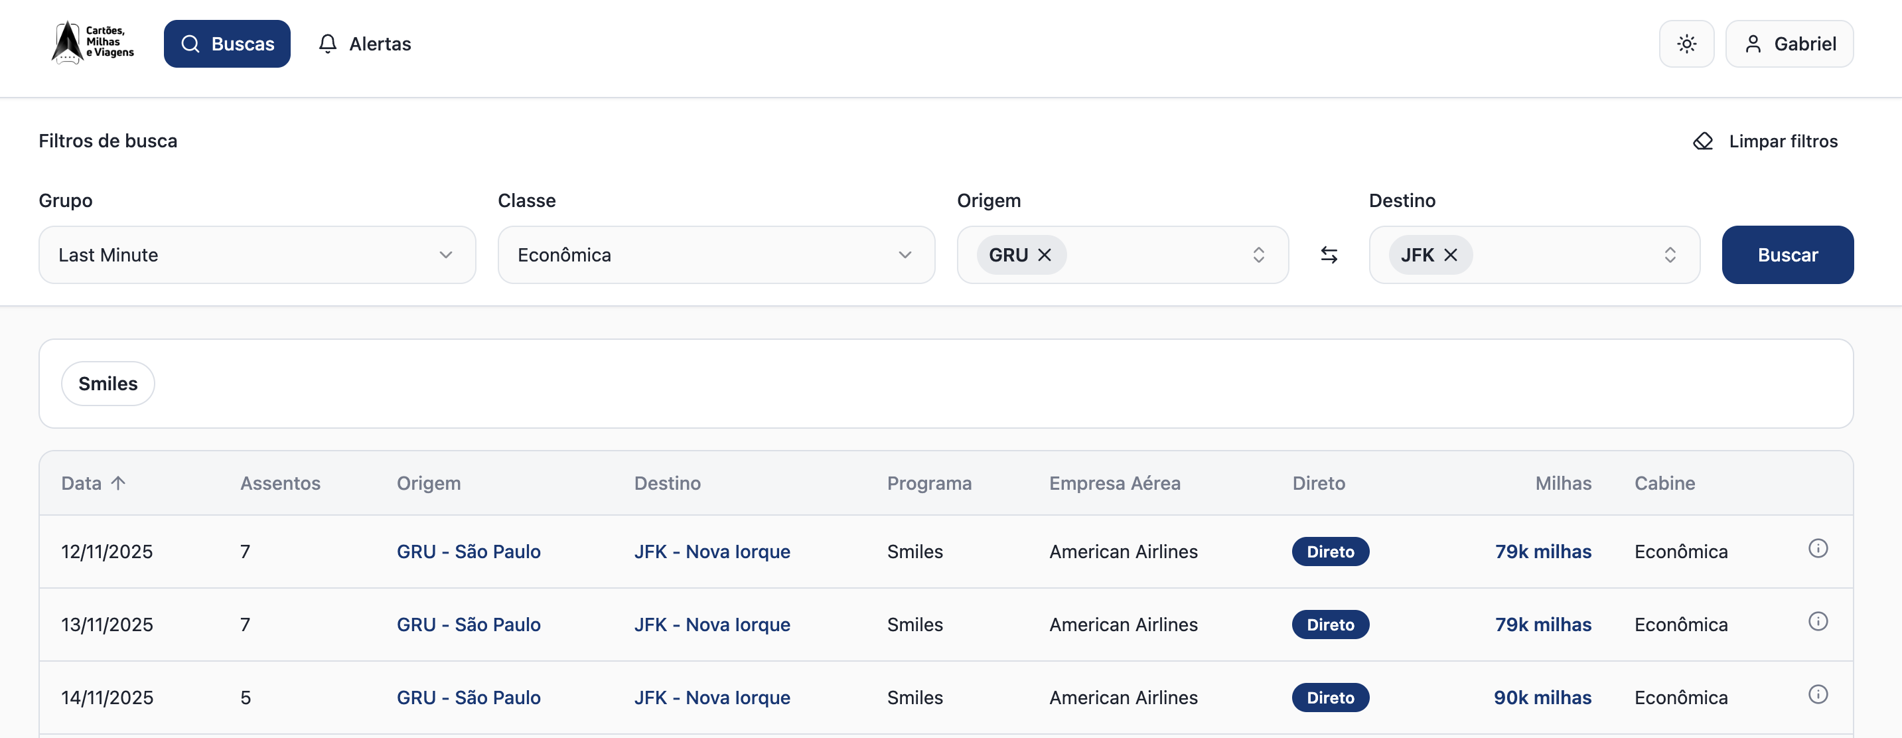Click the info icon for 13/11/2025 flight

tap(1817, 621)
